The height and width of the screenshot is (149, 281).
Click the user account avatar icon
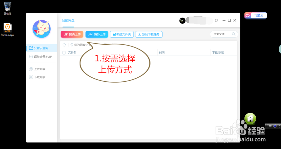coord(182,20)
